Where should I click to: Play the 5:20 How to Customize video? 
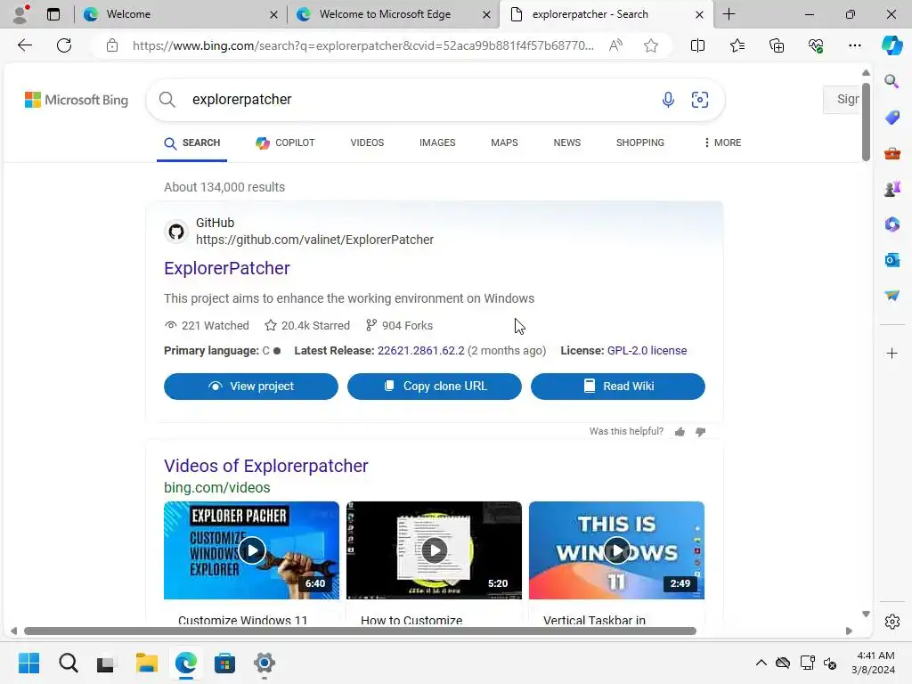point(434,550)
